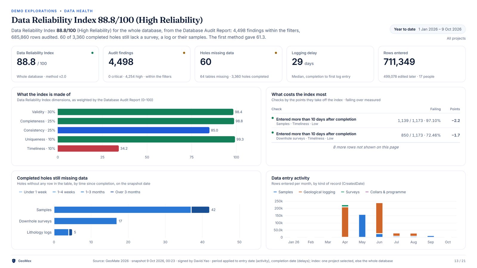This screenshot has width=477, height=268.
Task: Click the Points column header
Action: point(455,109)
